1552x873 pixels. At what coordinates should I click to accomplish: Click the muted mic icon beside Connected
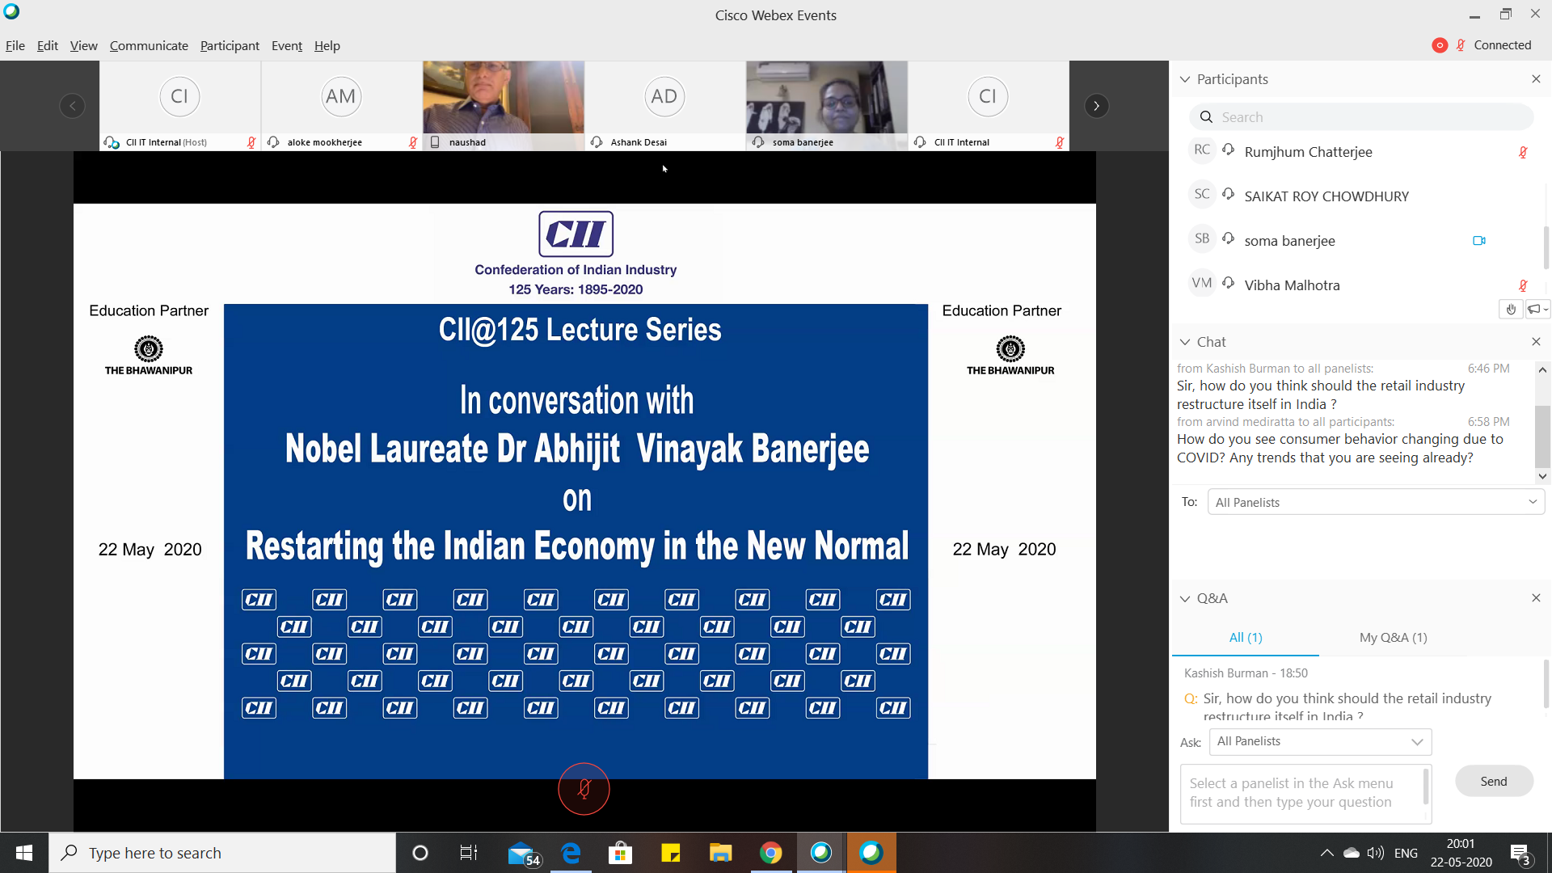pos(1461,45)
